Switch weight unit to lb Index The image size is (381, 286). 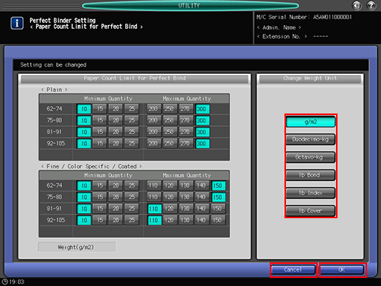coord(310,193)
